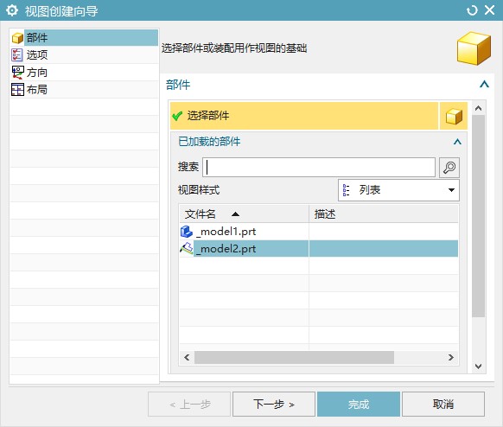Viewport: 503px width, 427px height.
Task: Click the magnifier search icon button
Action: tap(449, 167)
